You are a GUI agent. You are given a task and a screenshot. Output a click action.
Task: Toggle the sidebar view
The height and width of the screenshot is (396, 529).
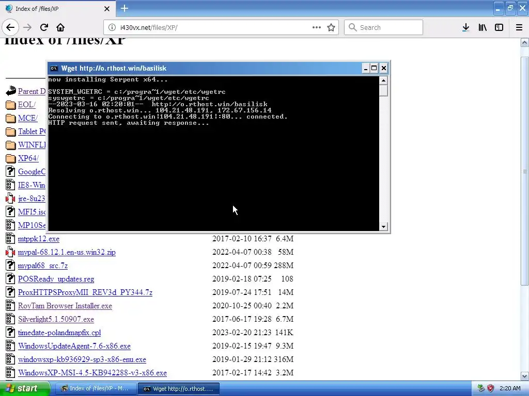click(499, 27)
